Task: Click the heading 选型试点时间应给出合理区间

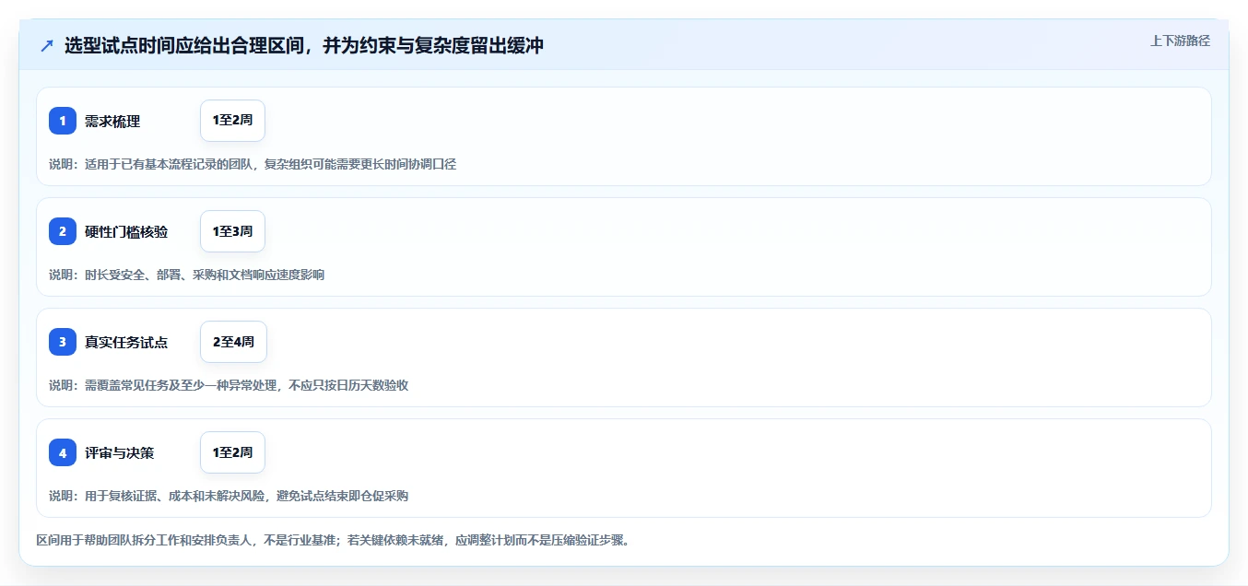Action: [304, 46]
